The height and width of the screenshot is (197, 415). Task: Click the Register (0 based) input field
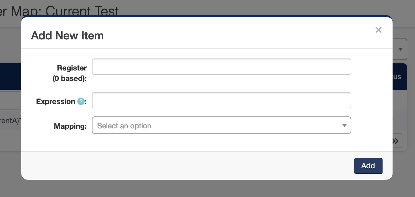tap(221, 66)
